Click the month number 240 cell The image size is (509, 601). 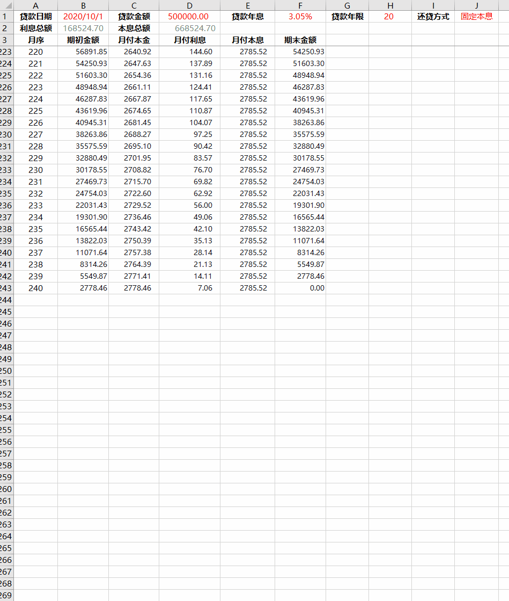[x=35, y=288]
